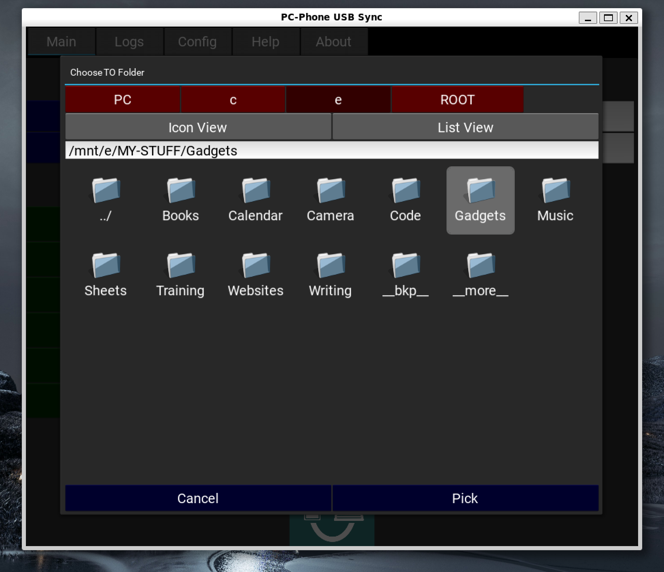Switch to Icon View
664x572 pixels.
(x=198, y=127)
